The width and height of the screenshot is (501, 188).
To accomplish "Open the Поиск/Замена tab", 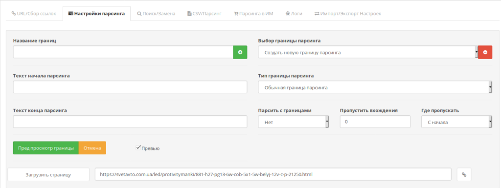I will [156, 14].
